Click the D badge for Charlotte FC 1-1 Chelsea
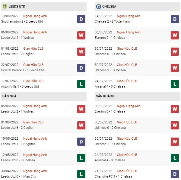The image size is (181, 180). (x=175, y=174)
